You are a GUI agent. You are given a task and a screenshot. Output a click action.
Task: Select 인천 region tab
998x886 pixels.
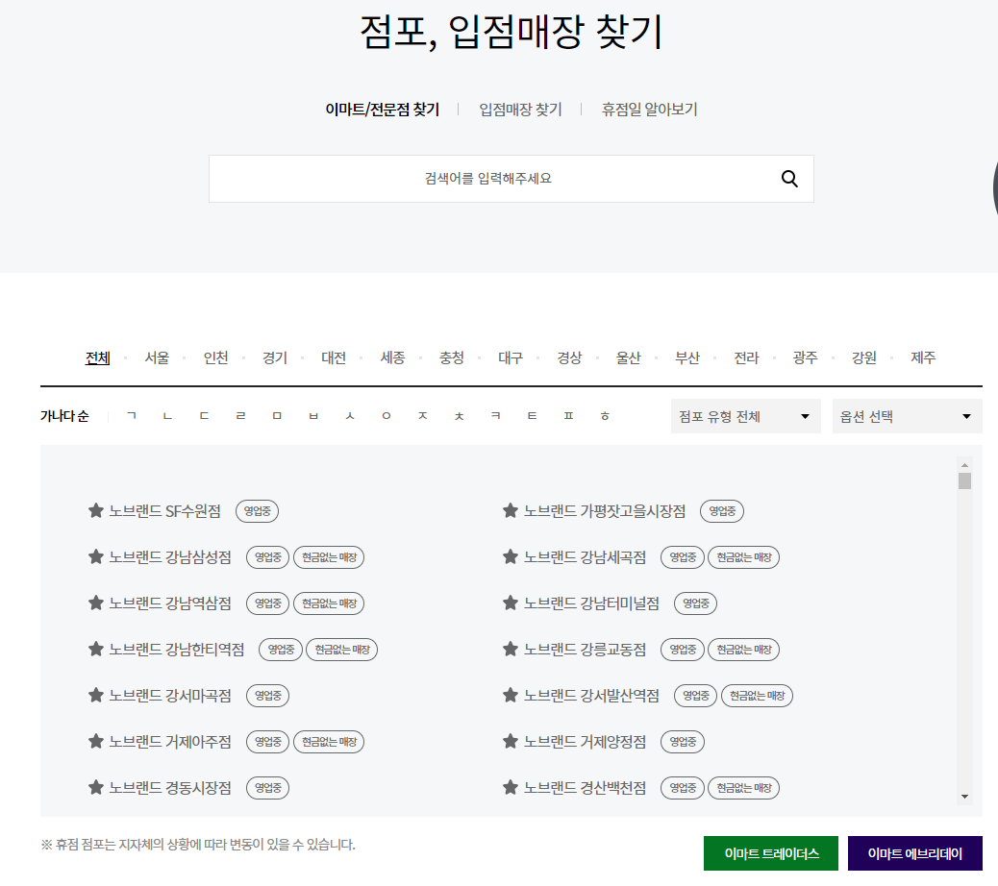click(215, 358)
